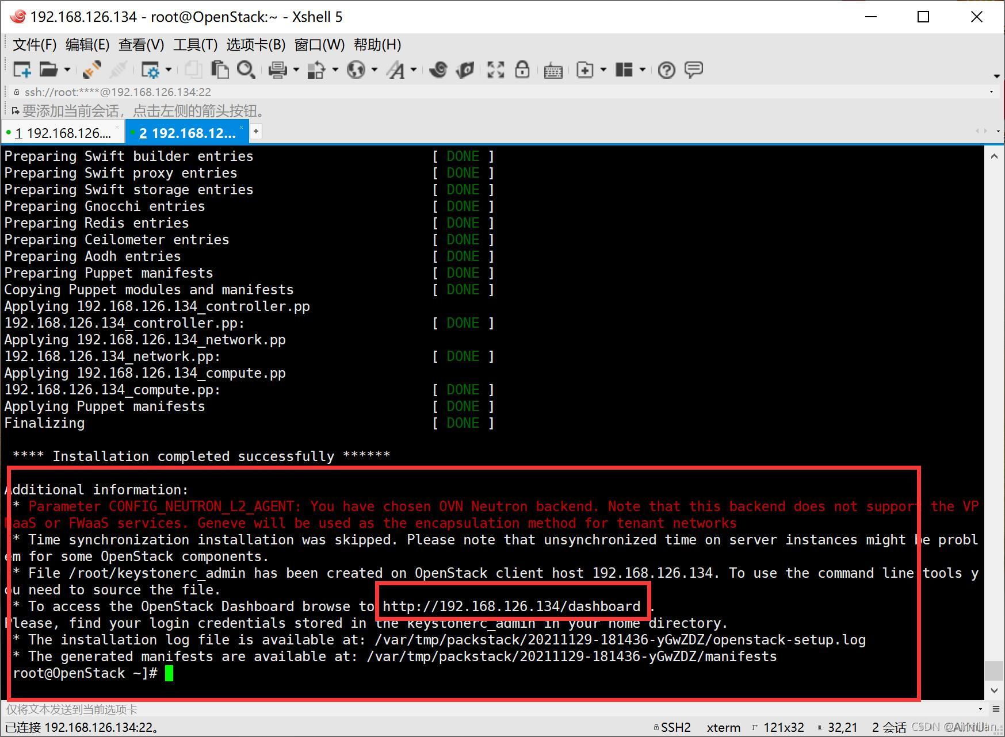Expand the Print dropdown arrow
The width and height of the screenshot is (1005, 737).
coord(296,70)
